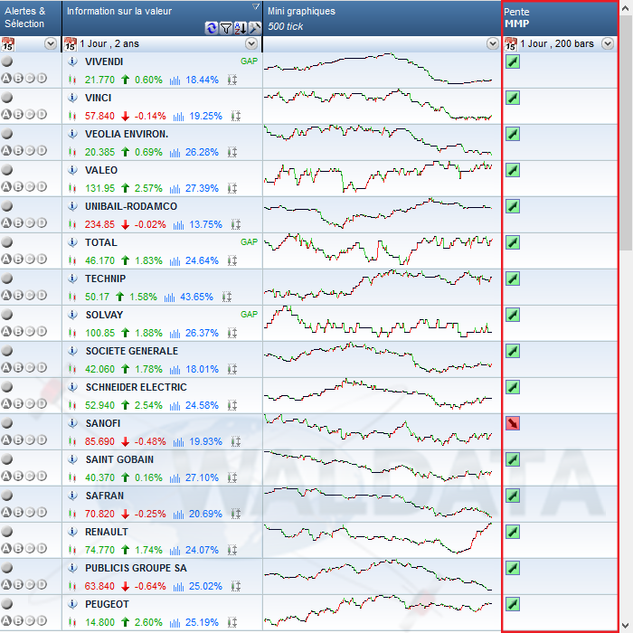Click the green up-slope icon for PUBLICIS GROUPE SA
633x633 pixels.
(x=513, y=568)
